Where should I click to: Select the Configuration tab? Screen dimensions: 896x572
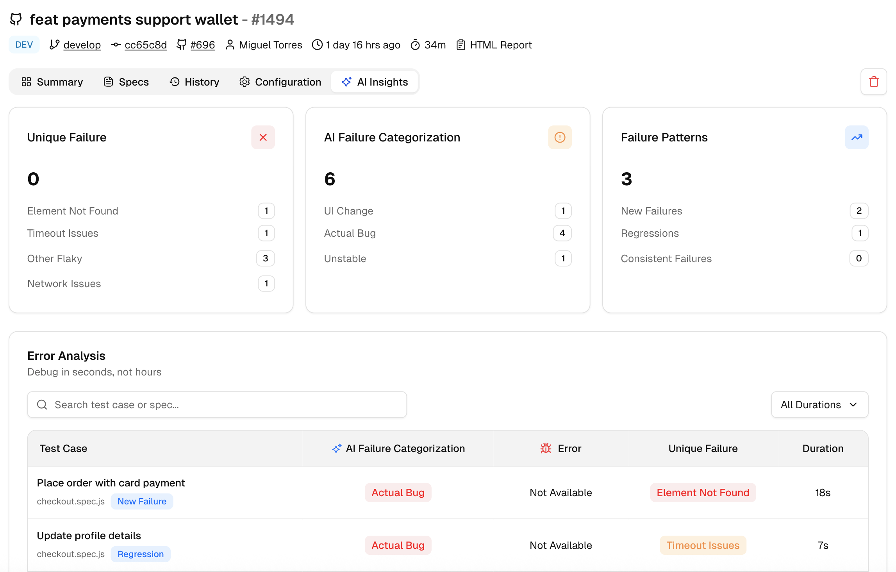[x=280, y=82]
